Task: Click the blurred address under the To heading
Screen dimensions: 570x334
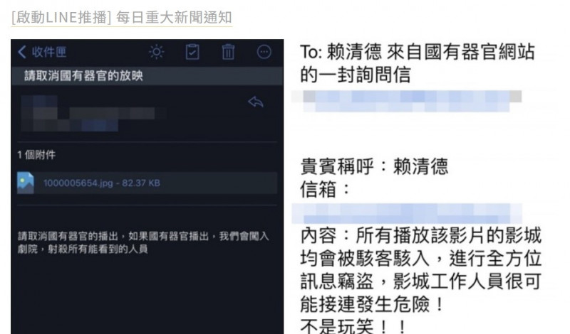Action: [x=406, y=101]
